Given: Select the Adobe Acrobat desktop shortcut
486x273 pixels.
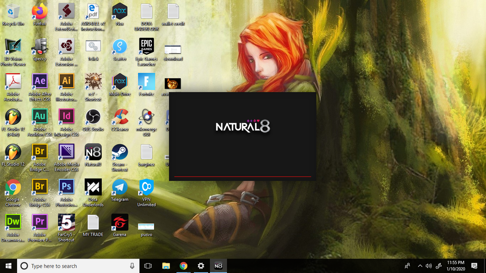Looking at the screenshot, I should (13, 88).
